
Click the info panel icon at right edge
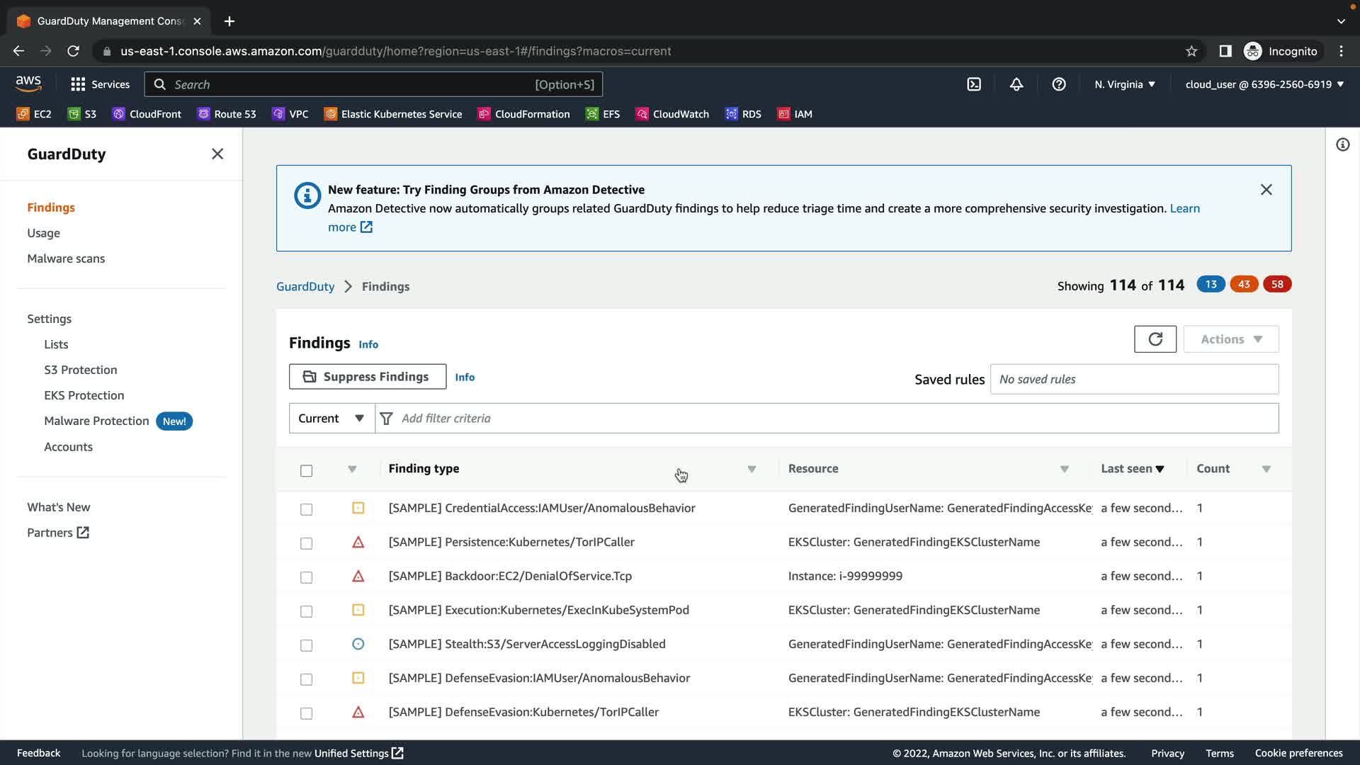[x=1342, y=145]
